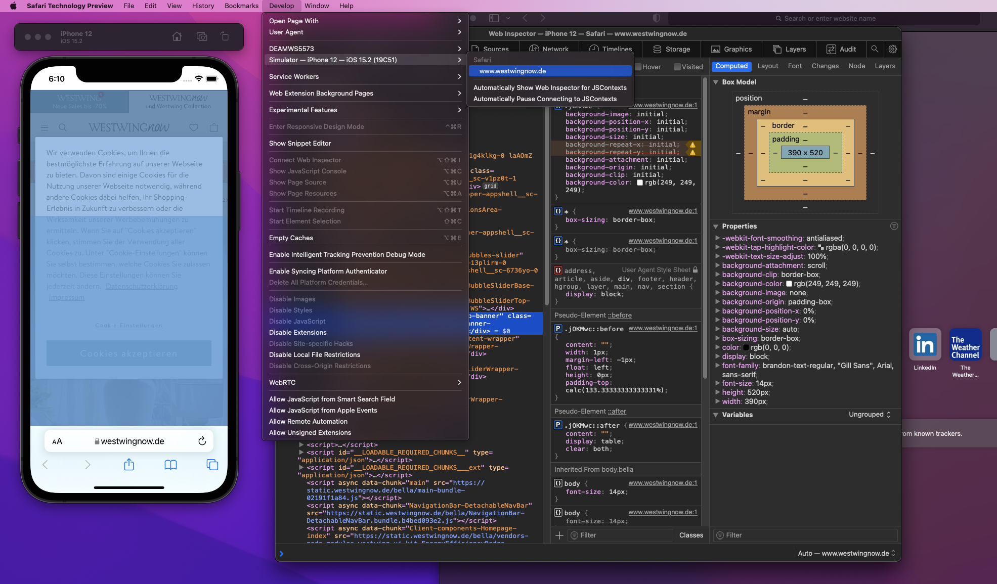Switch to the Layout tab in styles panel
Screen dimensions: 997x584
(x=768, y=66)
